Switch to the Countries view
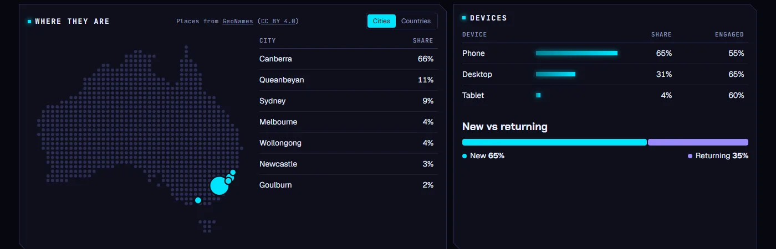776x249 pixels. (416, 21)
